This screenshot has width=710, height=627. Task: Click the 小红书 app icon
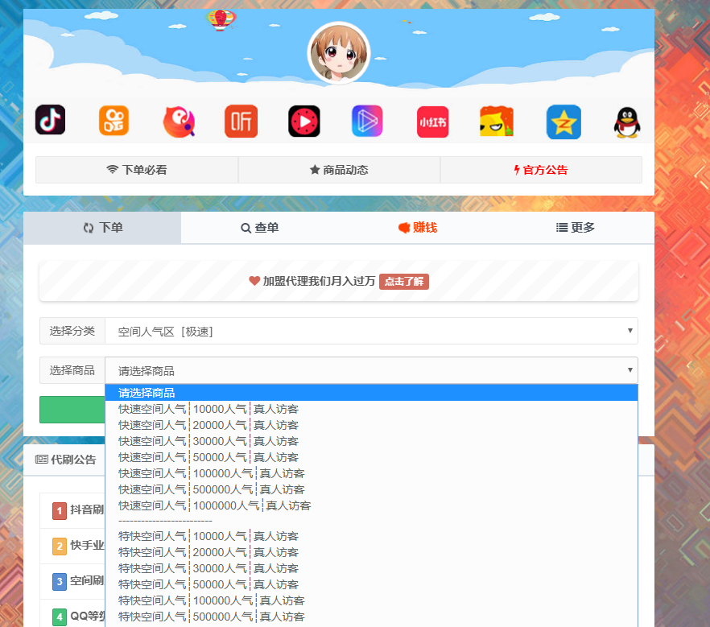432,122
